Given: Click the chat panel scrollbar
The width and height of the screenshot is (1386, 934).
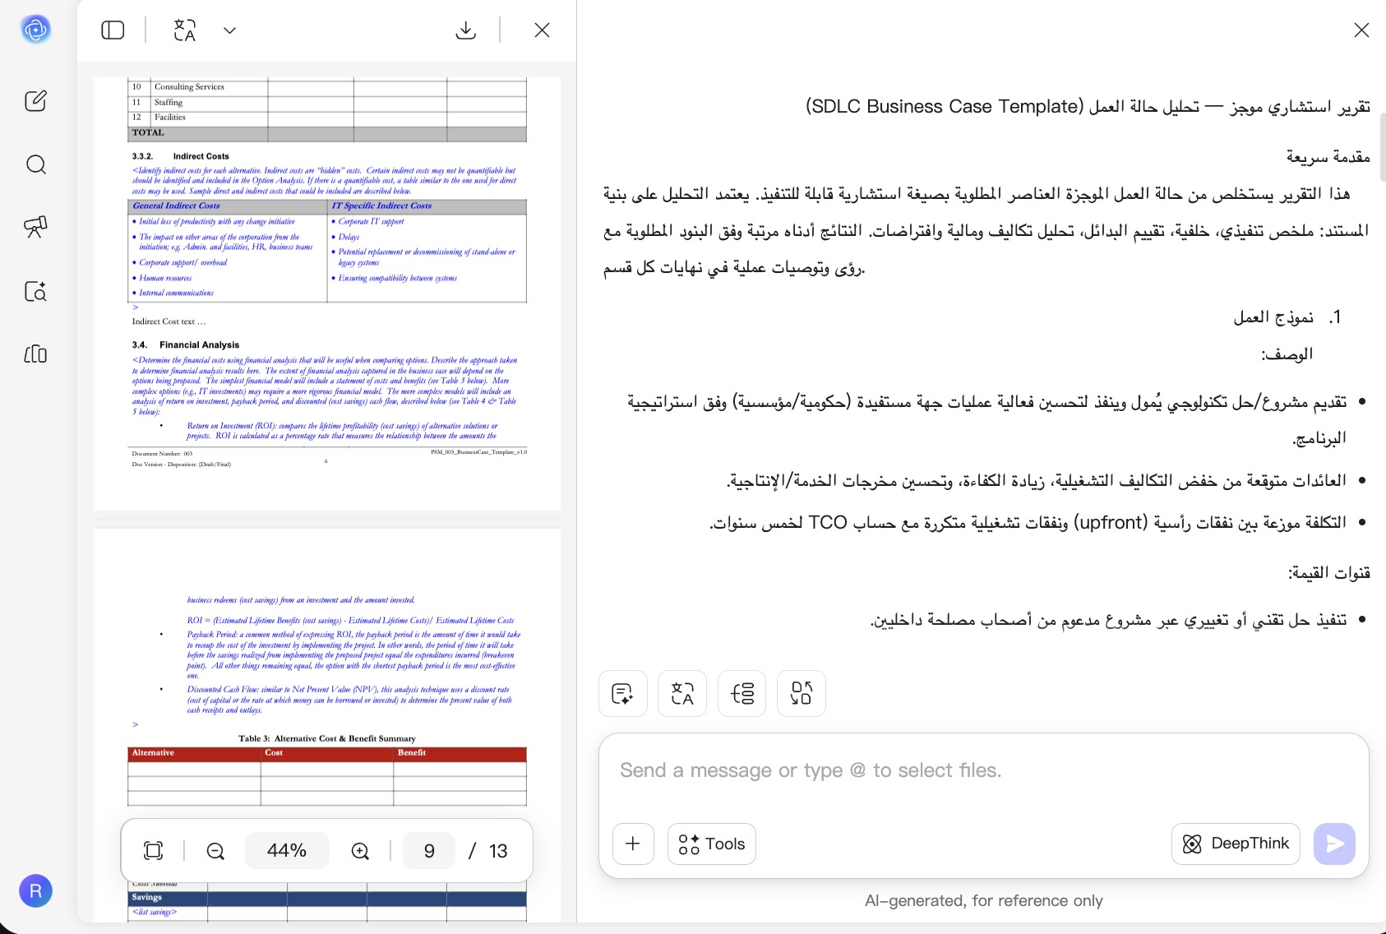Looking at the screenshot, I should [x=1383, y=148].
